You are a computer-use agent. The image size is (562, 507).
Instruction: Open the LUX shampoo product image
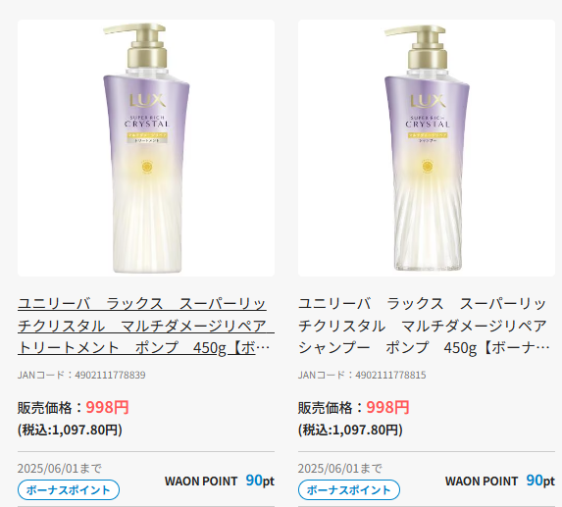tap(427, 148)
